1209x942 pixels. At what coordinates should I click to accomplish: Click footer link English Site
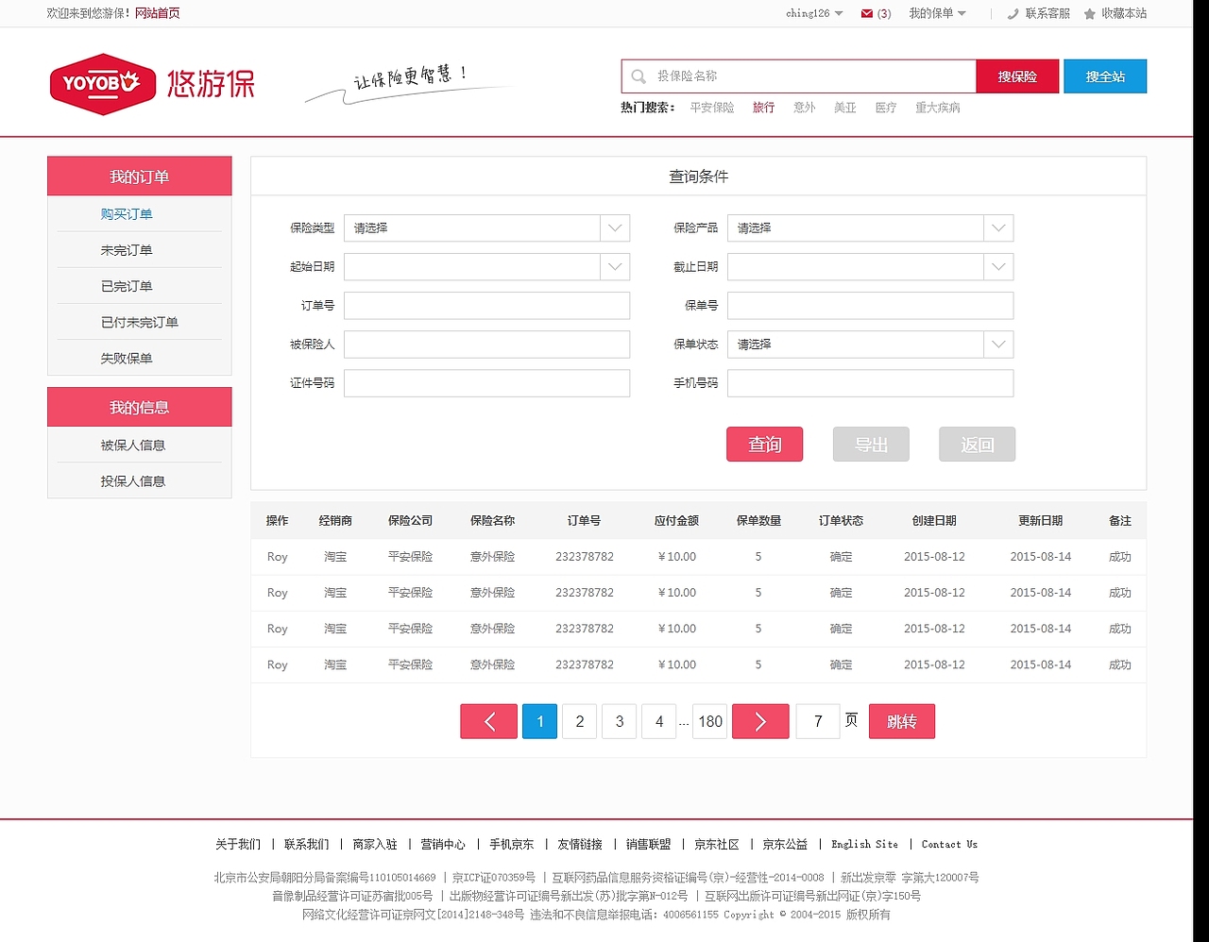(x=864, y=845)
